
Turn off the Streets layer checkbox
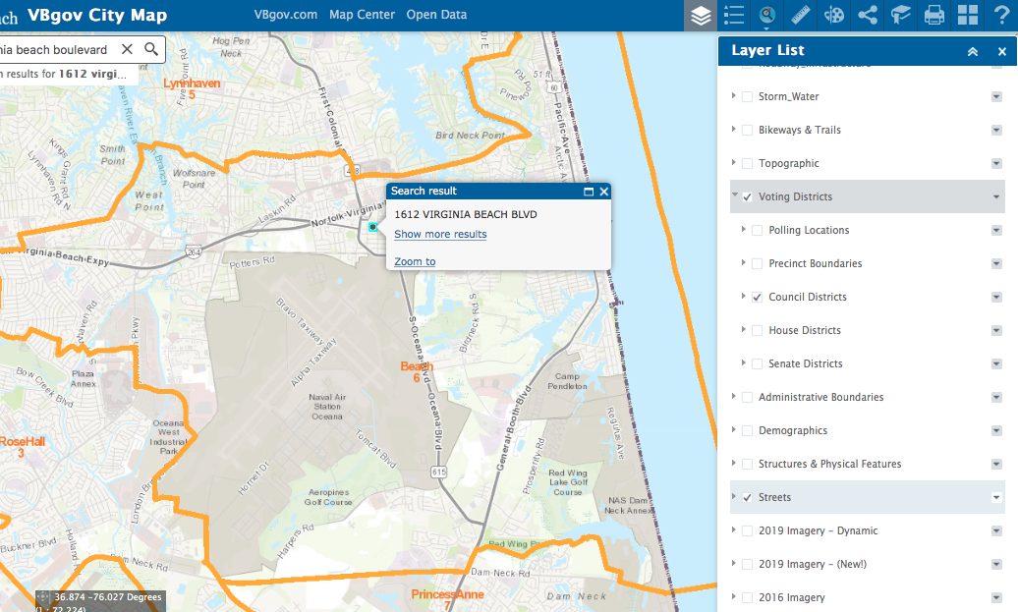click(747, 497)
